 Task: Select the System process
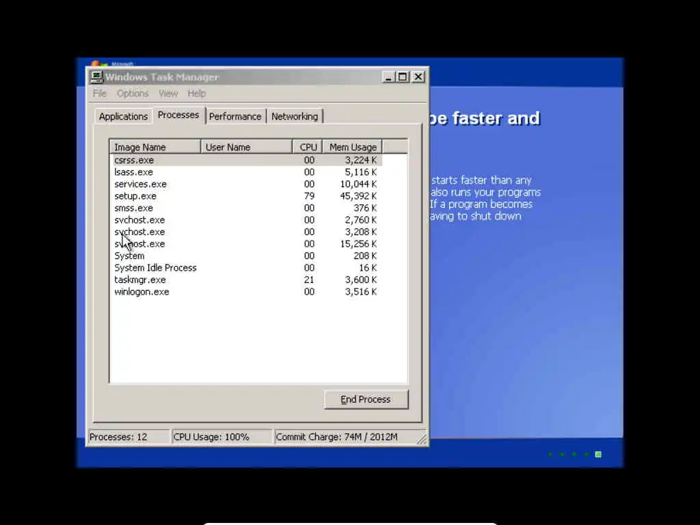pos(246,256)
